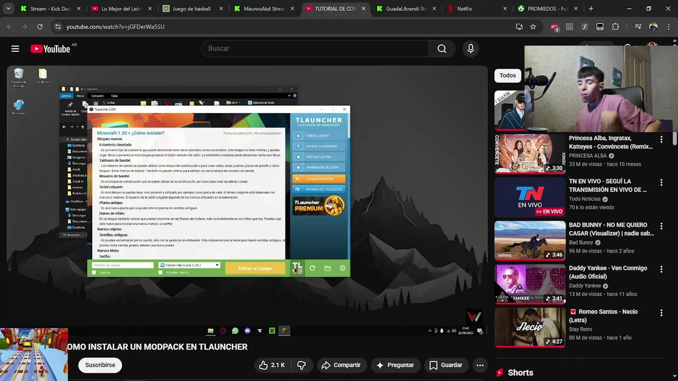Open the folder icon in TLauncher bar
Screen dimensions: 678x381
[327, 268]
